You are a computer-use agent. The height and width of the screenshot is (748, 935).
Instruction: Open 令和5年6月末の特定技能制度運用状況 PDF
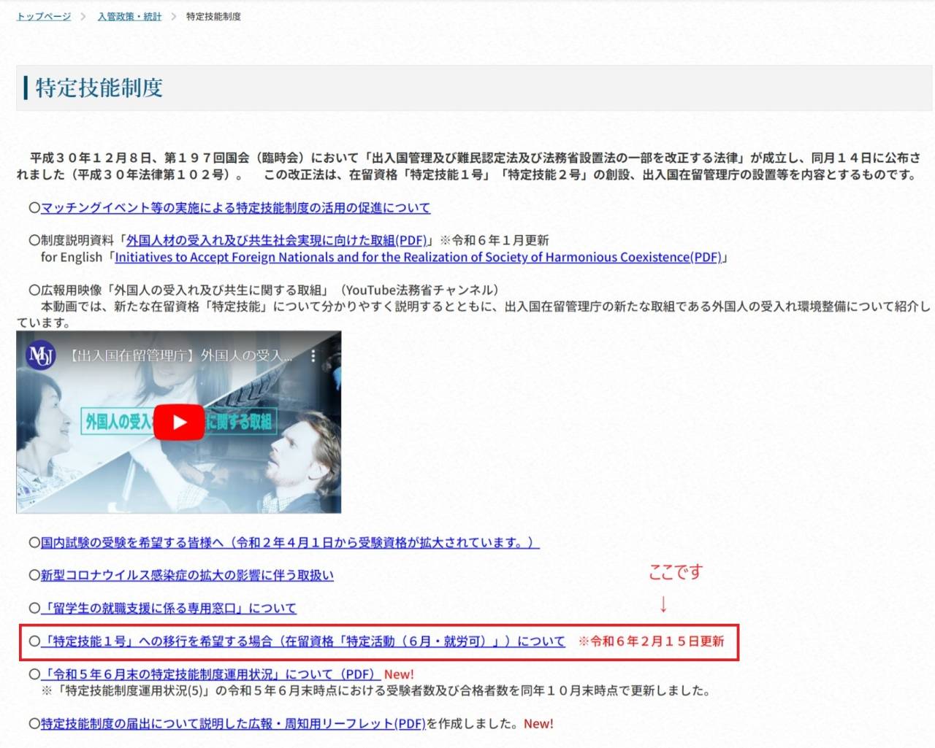pos(209,674)
